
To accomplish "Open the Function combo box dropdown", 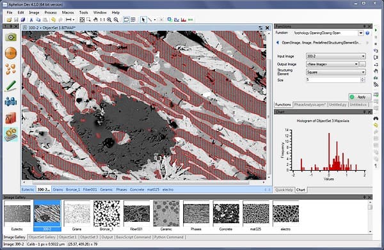I will 361,33.
